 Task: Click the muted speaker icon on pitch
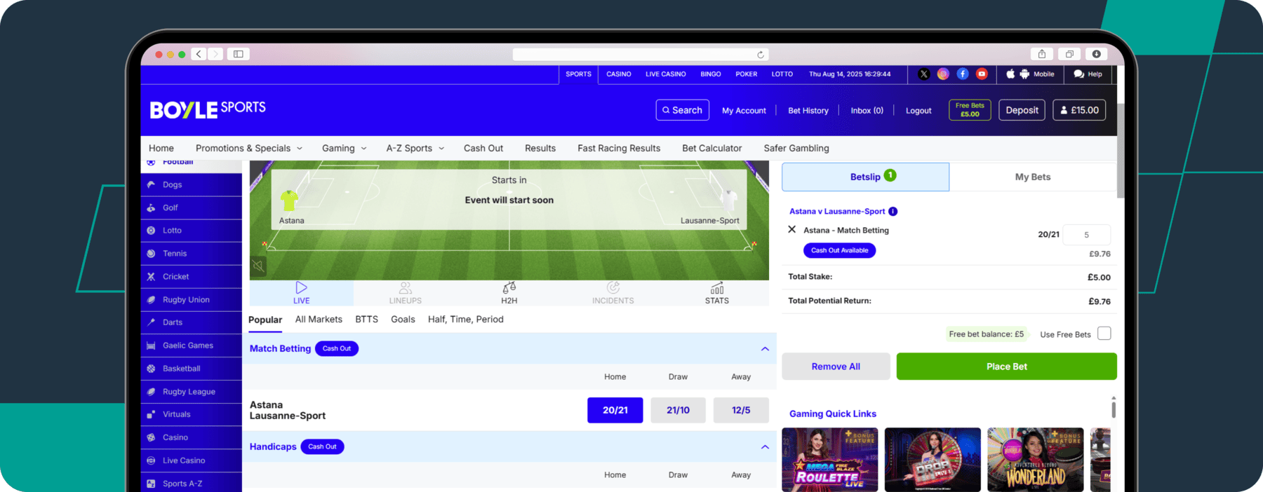(x=258, y=266)
